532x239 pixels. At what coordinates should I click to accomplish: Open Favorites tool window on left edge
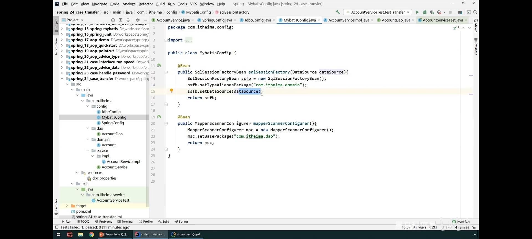tap(56, 207)
